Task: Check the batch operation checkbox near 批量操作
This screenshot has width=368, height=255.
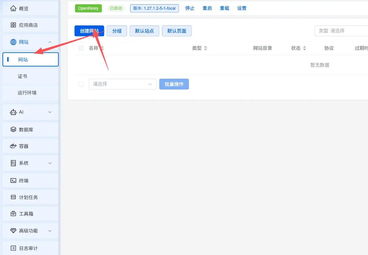Action: (x=81, y=84)
